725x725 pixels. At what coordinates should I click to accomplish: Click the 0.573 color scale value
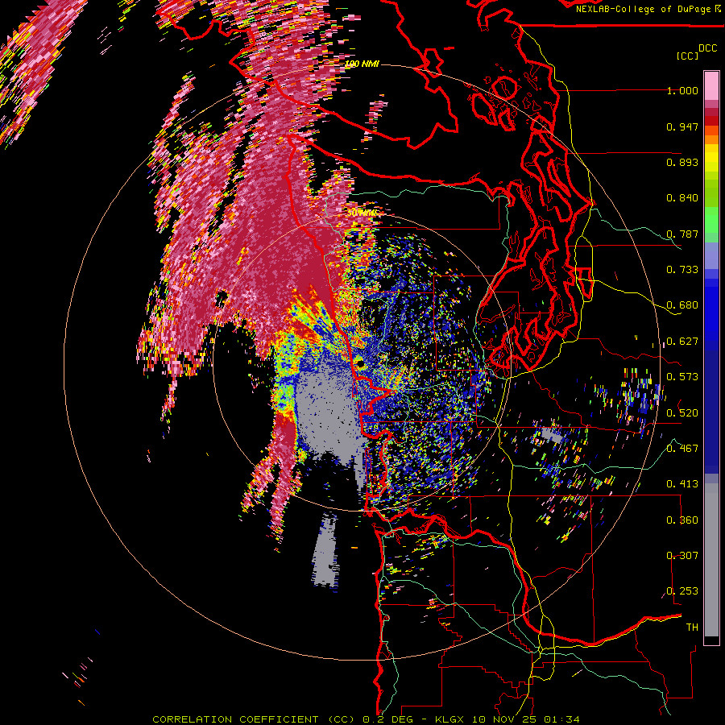click(682, 377)
